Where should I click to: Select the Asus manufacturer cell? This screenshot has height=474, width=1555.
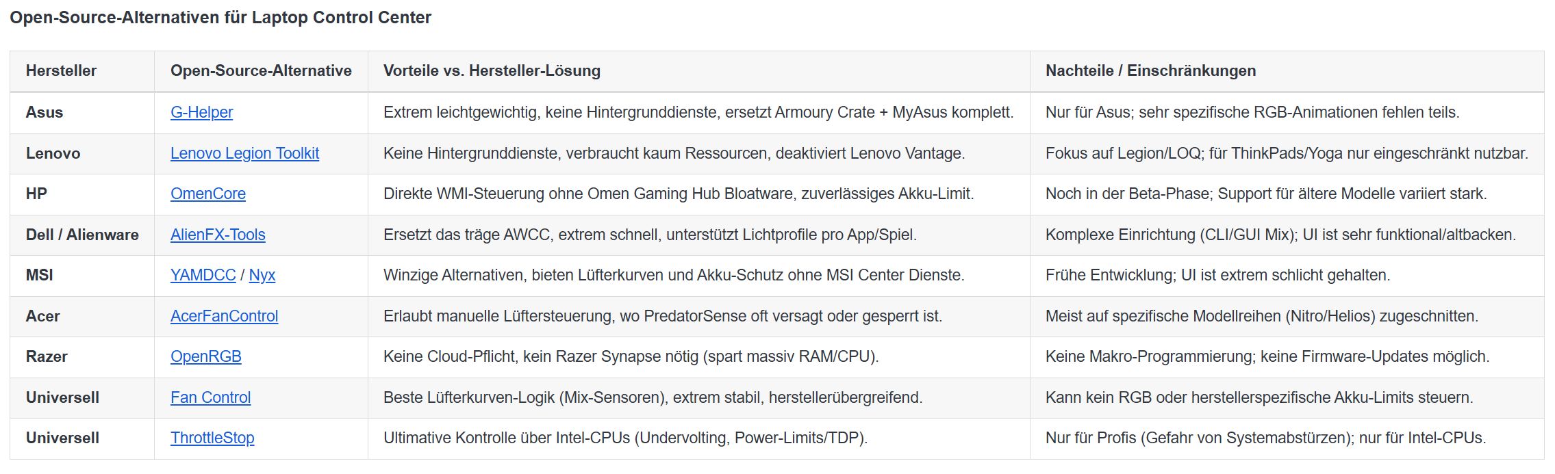(45, 112)
